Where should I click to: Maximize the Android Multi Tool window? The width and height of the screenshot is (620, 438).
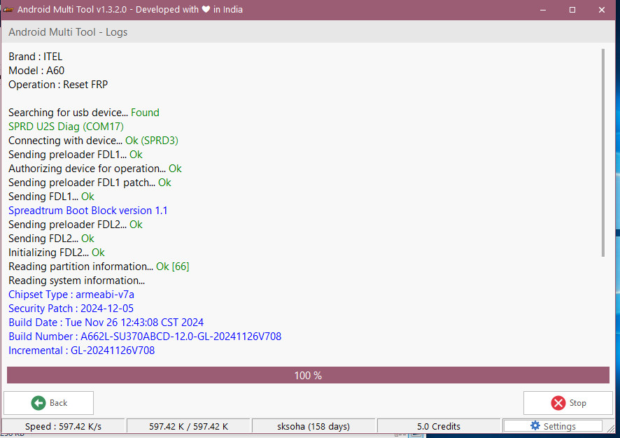coord(572,10)
